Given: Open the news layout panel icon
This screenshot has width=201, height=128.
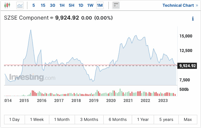Looking at the screenshot, I should coord(116,5).
